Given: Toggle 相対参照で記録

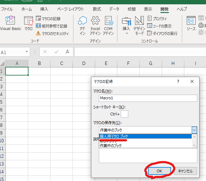Looking at the screenshot, I should [x=51, y=26].
